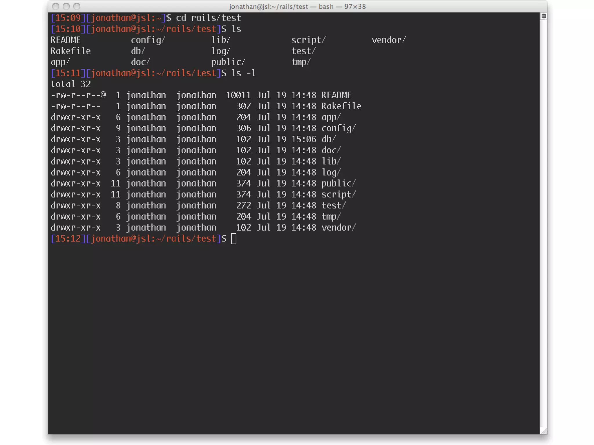Click the [15:12] prompt timestamp
Screen dimensions: 594x445
(x=68, y=239)
